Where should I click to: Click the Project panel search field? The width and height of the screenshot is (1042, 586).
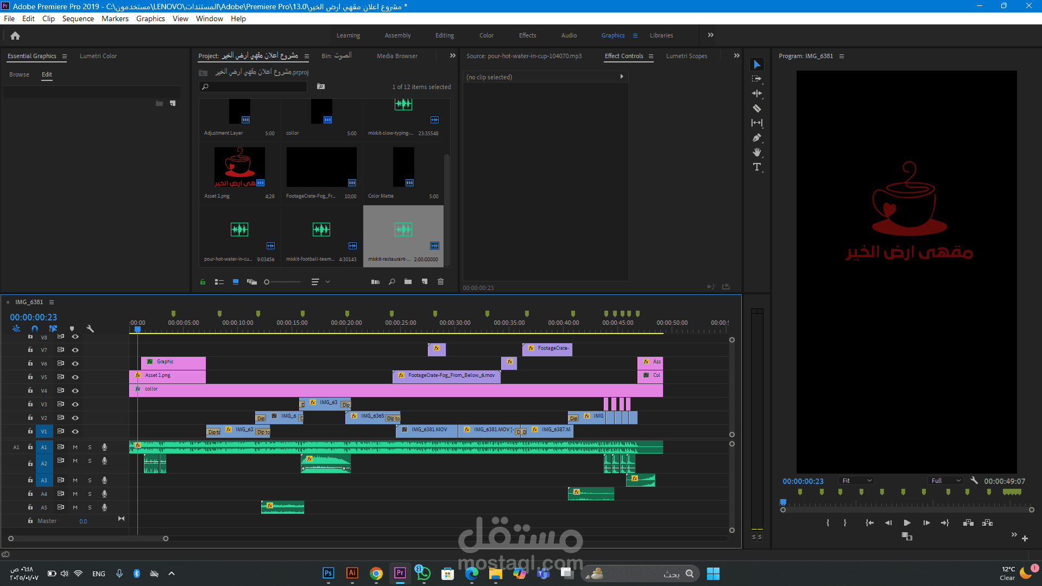coord(253,87)
